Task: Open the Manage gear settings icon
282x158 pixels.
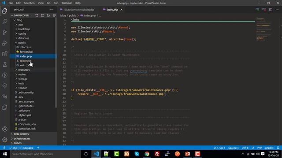Action: [x=5, y=140]
